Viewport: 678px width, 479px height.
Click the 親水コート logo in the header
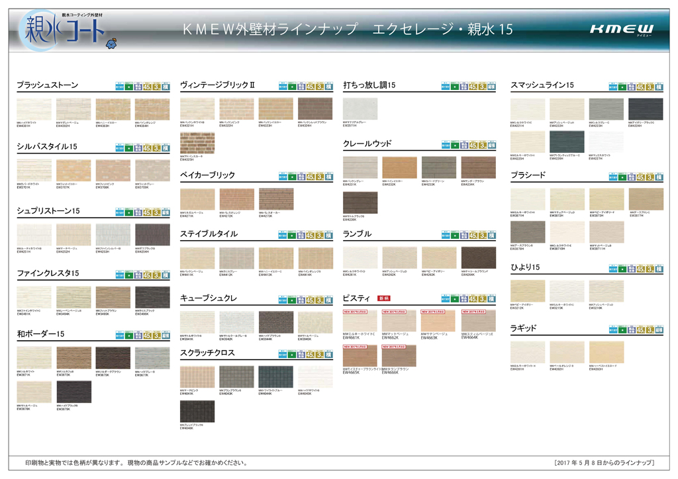tap(62, 31)
